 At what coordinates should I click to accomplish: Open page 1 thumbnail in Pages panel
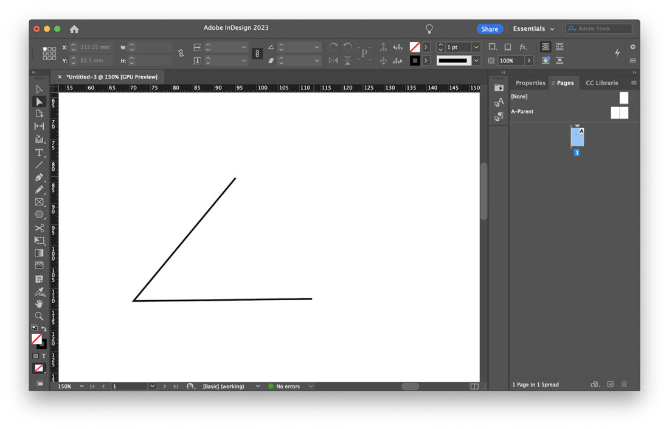(577, 137)
